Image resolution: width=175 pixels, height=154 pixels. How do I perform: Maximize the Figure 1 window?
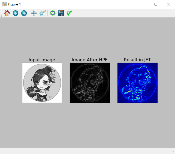tap(156, 4)
